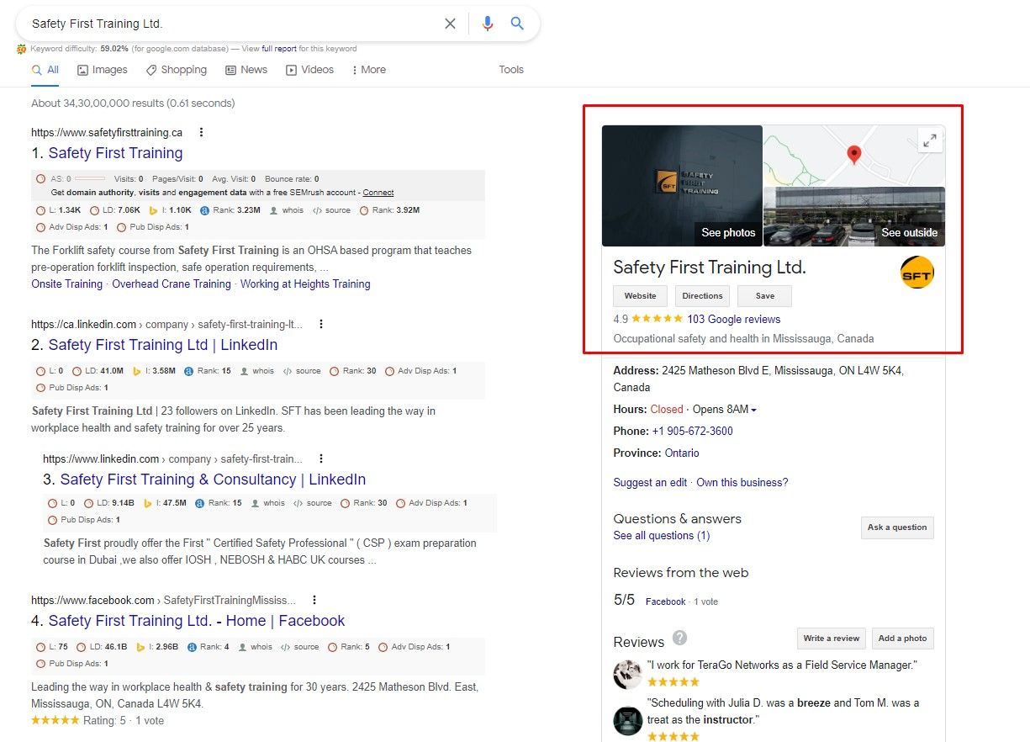This screenshot has width=1030, height=742.
Task: Click the Reviews help question mark icon
Action: click(679, 638)
